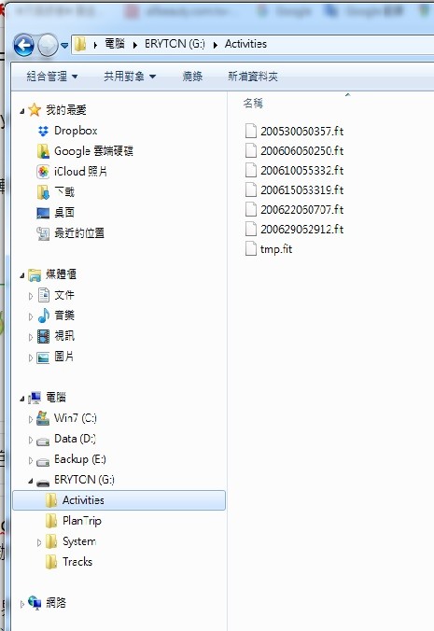
Task: Click ERYTCN (G:) in the address breadcrumb
Action: 175,44
